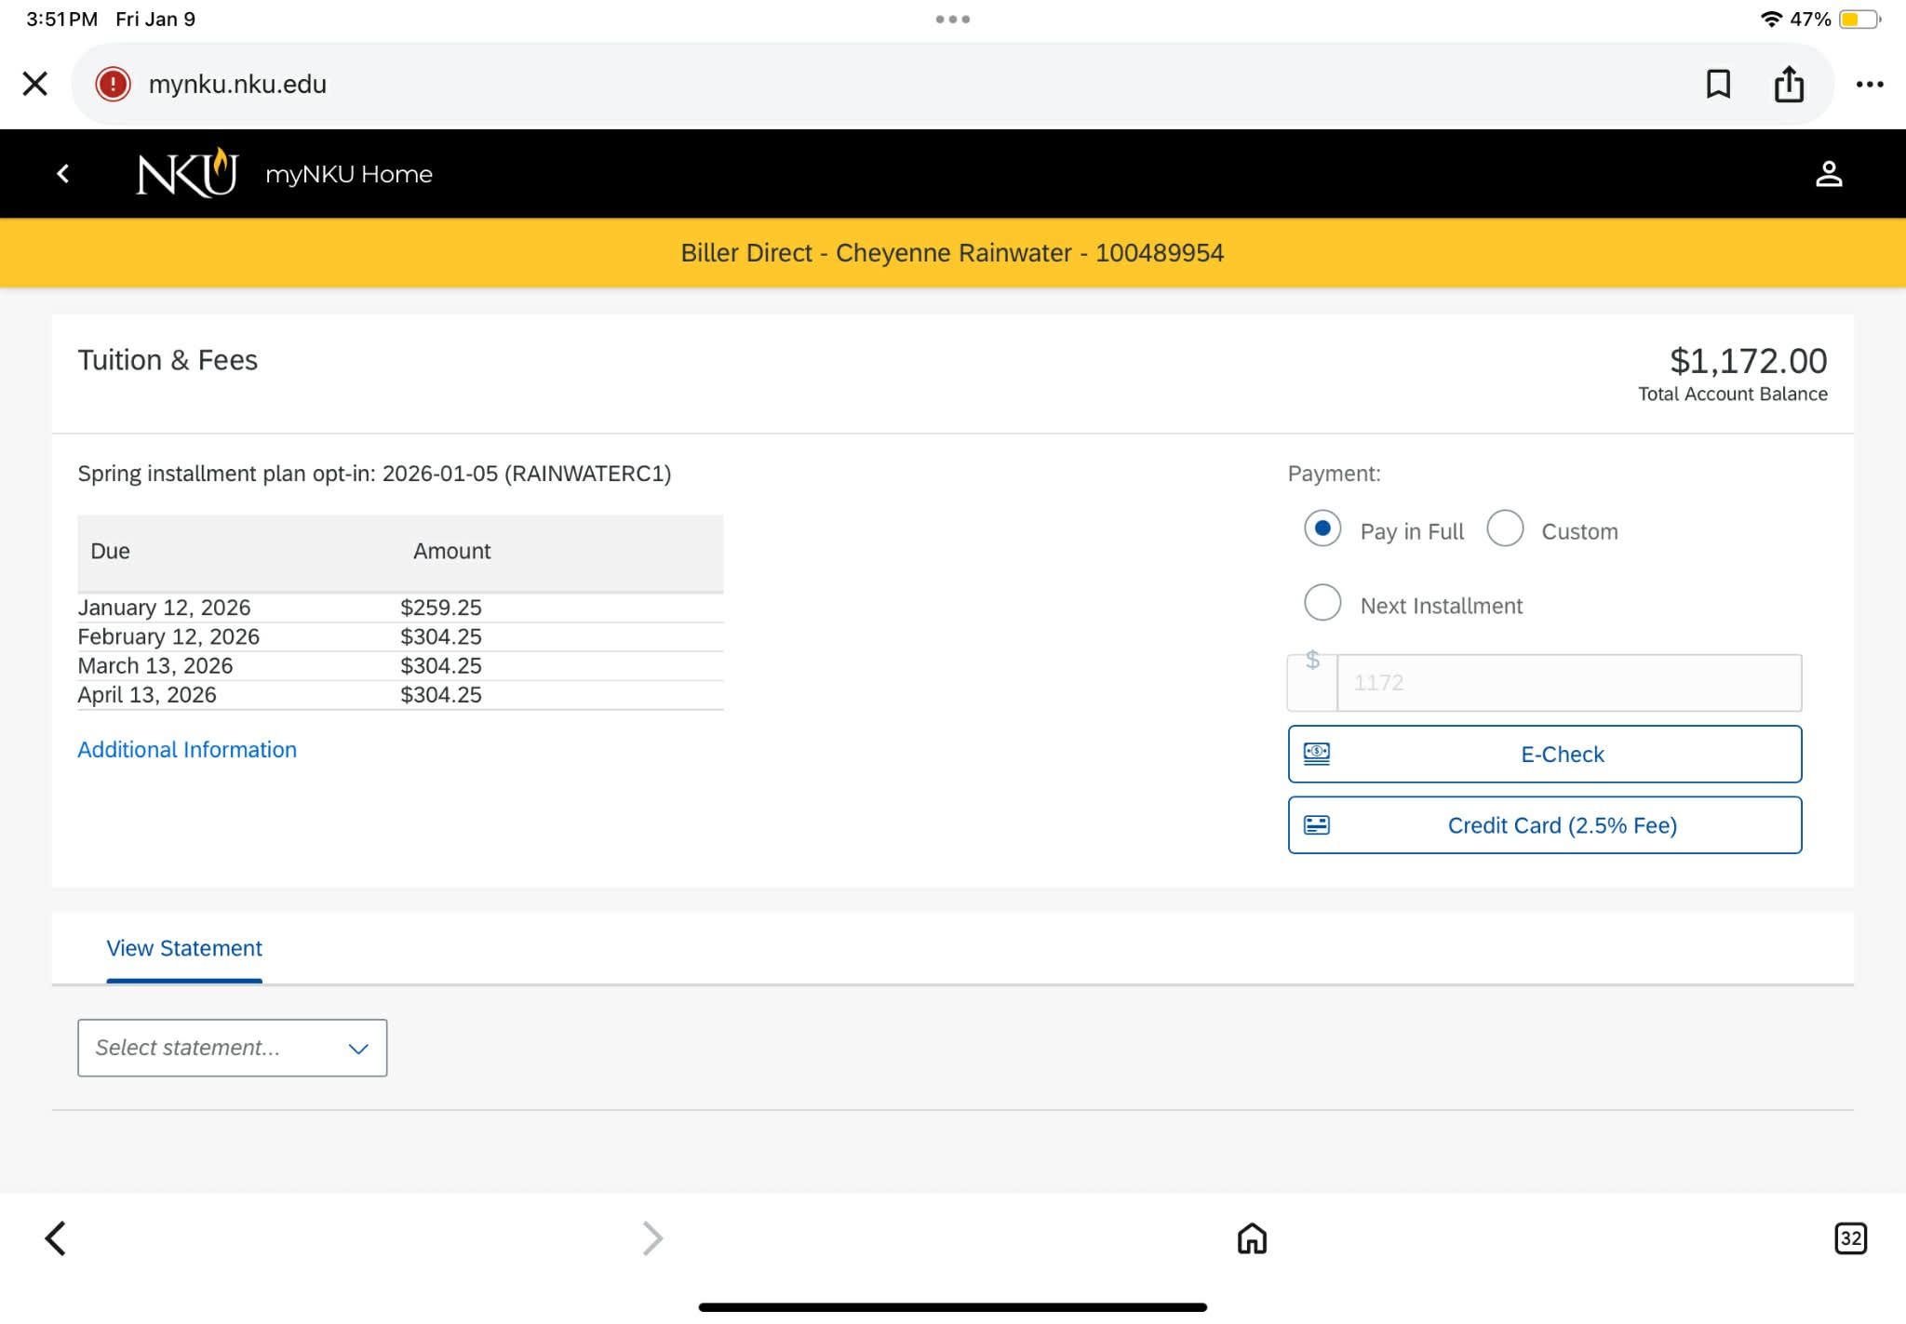Pay with the E-Check button
This screenshot has width=1906, height=1324.
tap(1544, 754)
